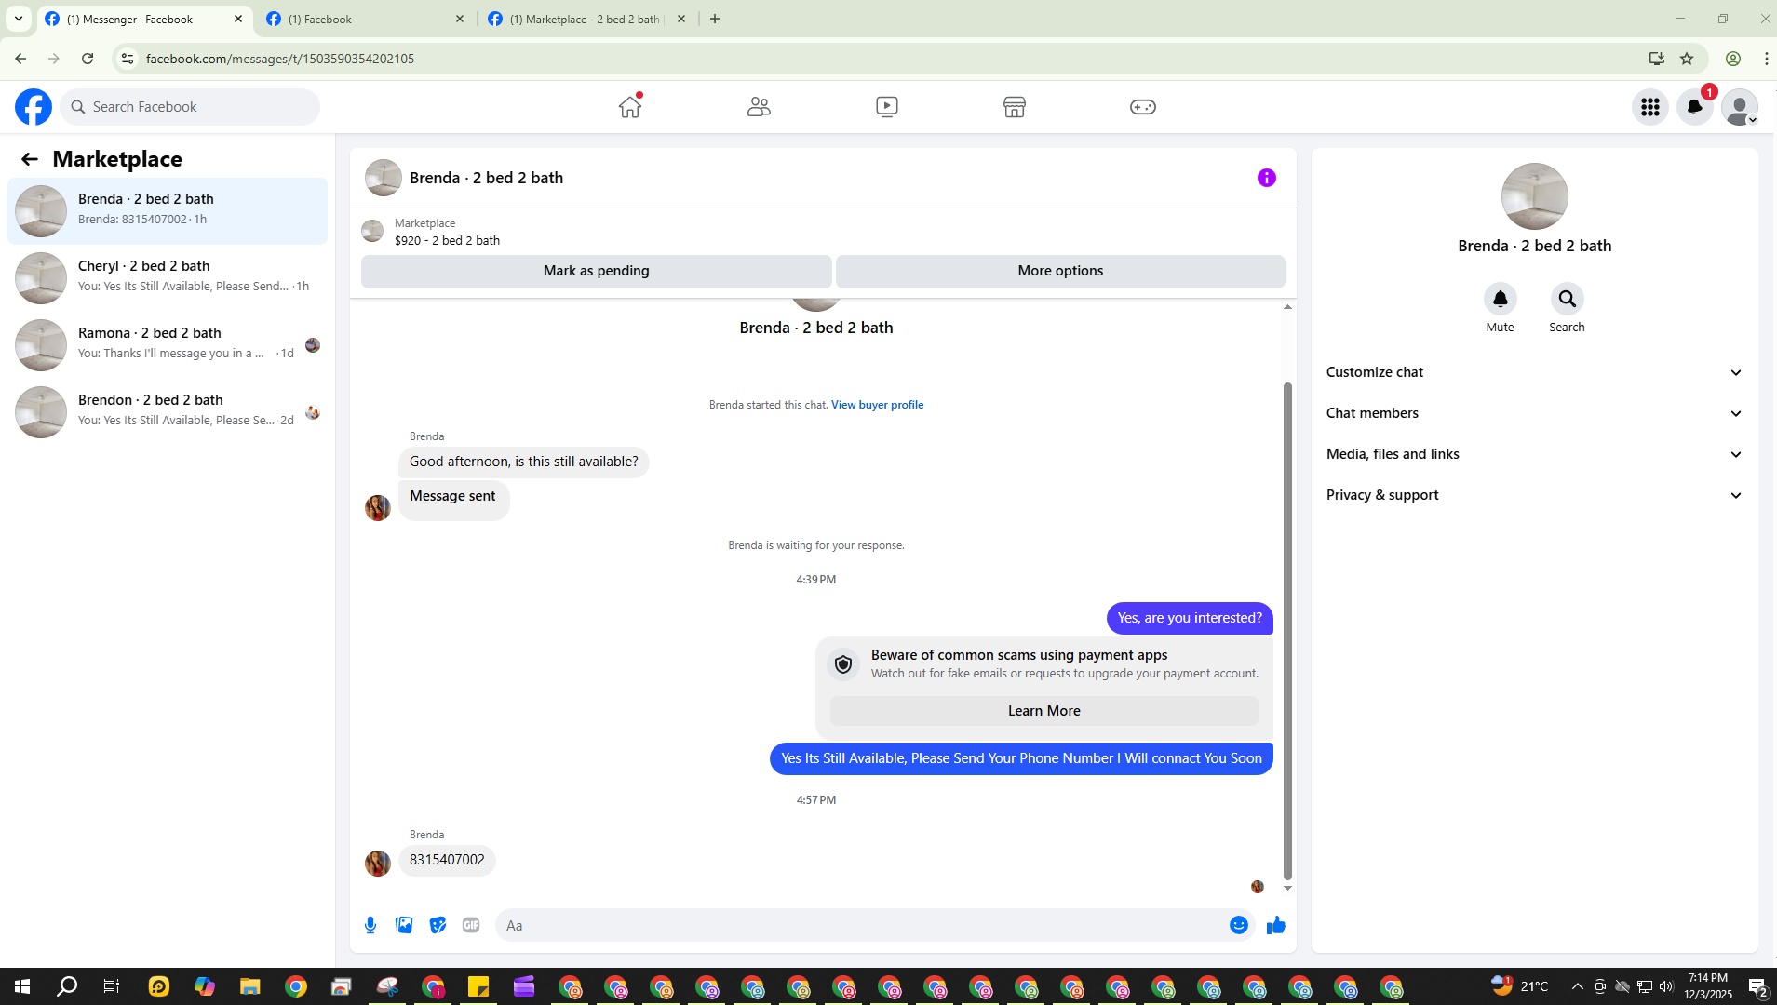
Task: Attach a photo or file icon
Action: click(x=404, y=925)
